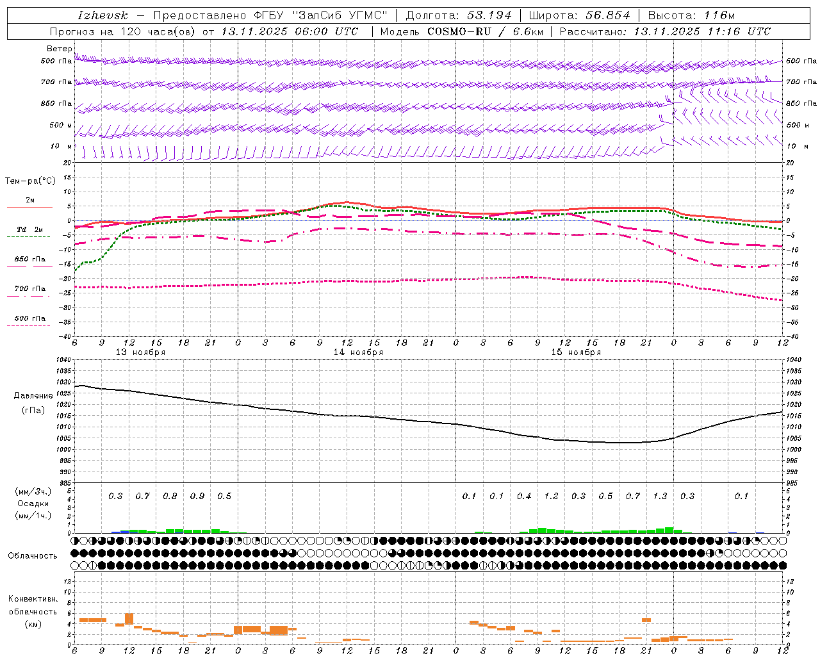This screenshot has width=820, height=656.
Task: Click the 14 ноября date label
Action: click(x=358, y=352)
